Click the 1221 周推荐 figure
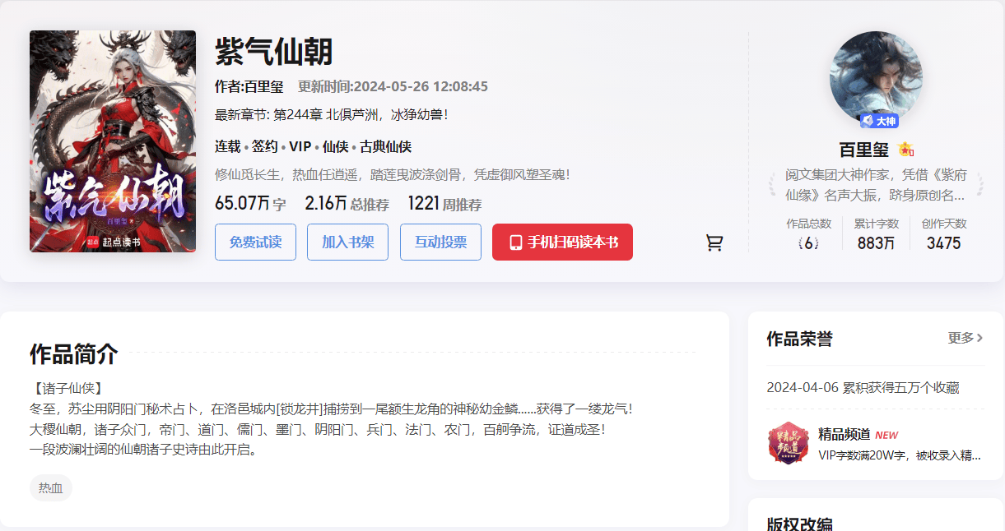The image size is (1005, 531). (444, 204)
